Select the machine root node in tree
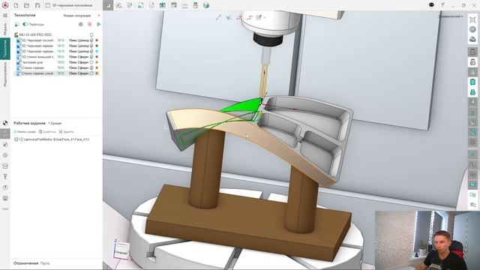 click(x=35, y=35)
